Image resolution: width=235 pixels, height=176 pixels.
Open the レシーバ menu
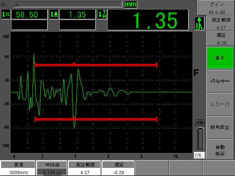point(220,104)
